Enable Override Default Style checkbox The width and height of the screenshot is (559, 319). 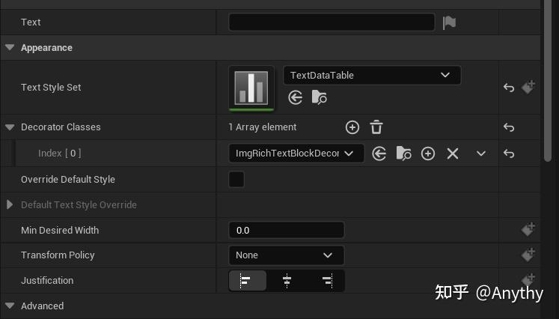236,179
